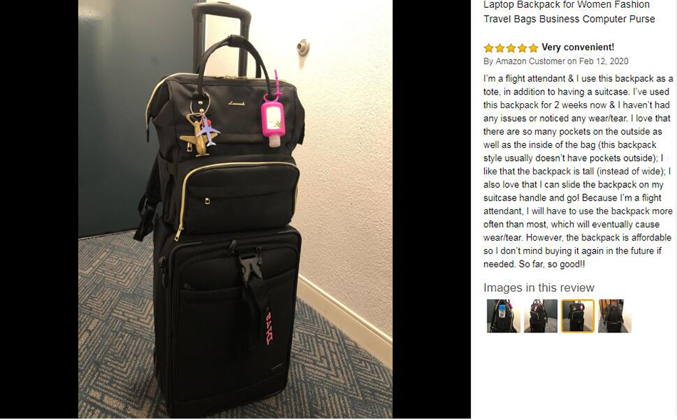Open the first review thumbnail with blue bottle
The image size is (677, 420).
click(503, 316)
